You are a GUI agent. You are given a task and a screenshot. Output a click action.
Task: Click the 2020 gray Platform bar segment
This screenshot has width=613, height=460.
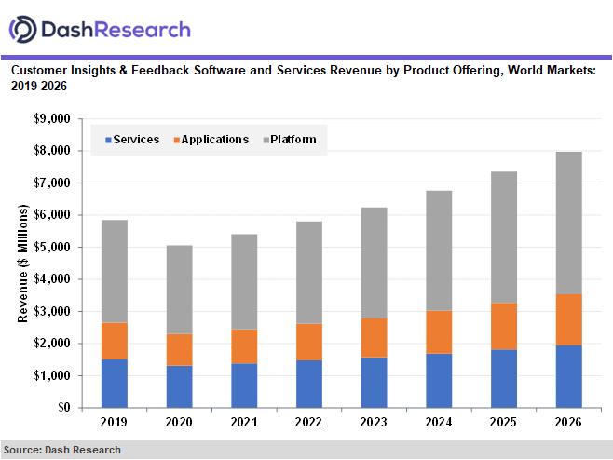click(x=179, y=289)
